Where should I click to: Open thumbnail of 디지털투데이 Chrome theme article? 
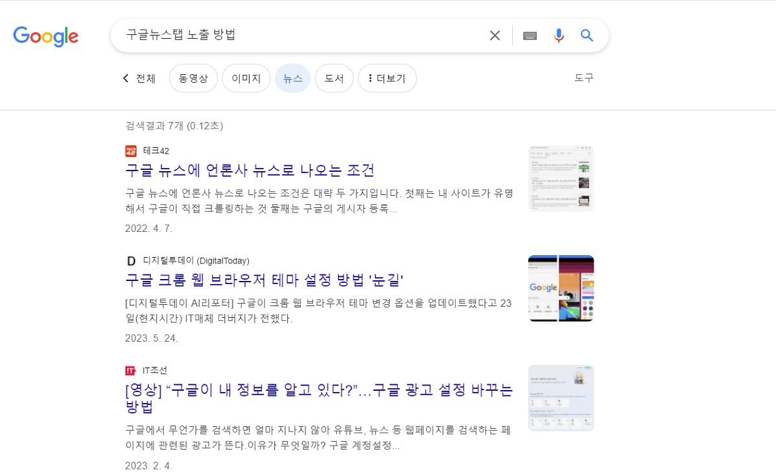point(561,288)
